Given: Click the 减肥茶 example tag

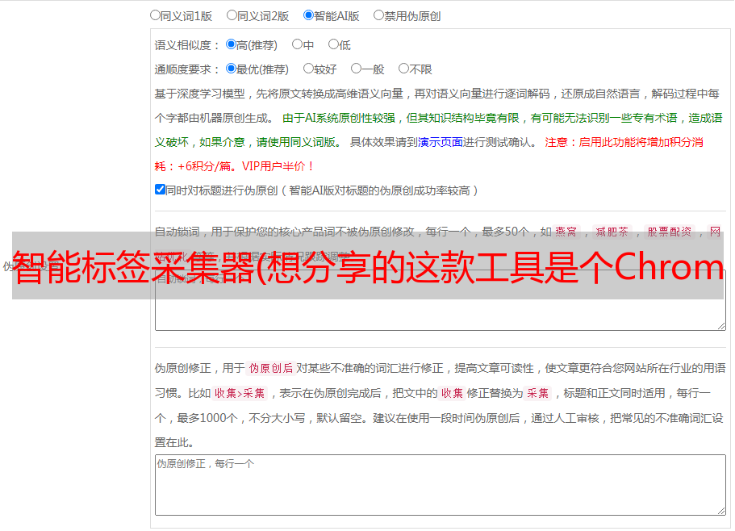Looking at the screenshot, I should [x=612, y=232].
